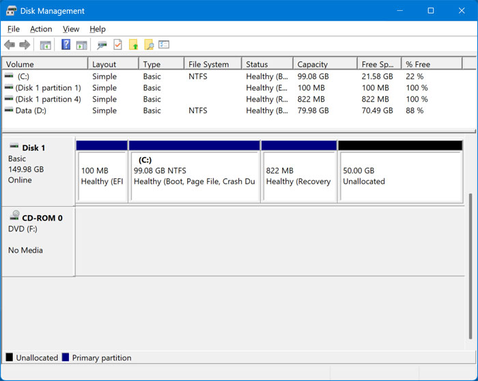Click the Online status under Disk 1
The image size is (478, 381).
[x=20, y=180]
